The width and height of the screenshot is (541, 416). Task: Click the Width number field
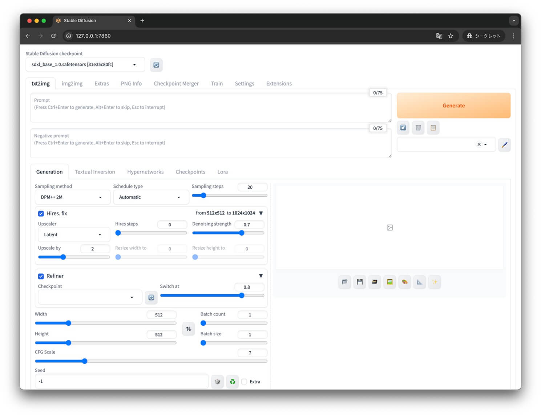[x=161, y=315]
